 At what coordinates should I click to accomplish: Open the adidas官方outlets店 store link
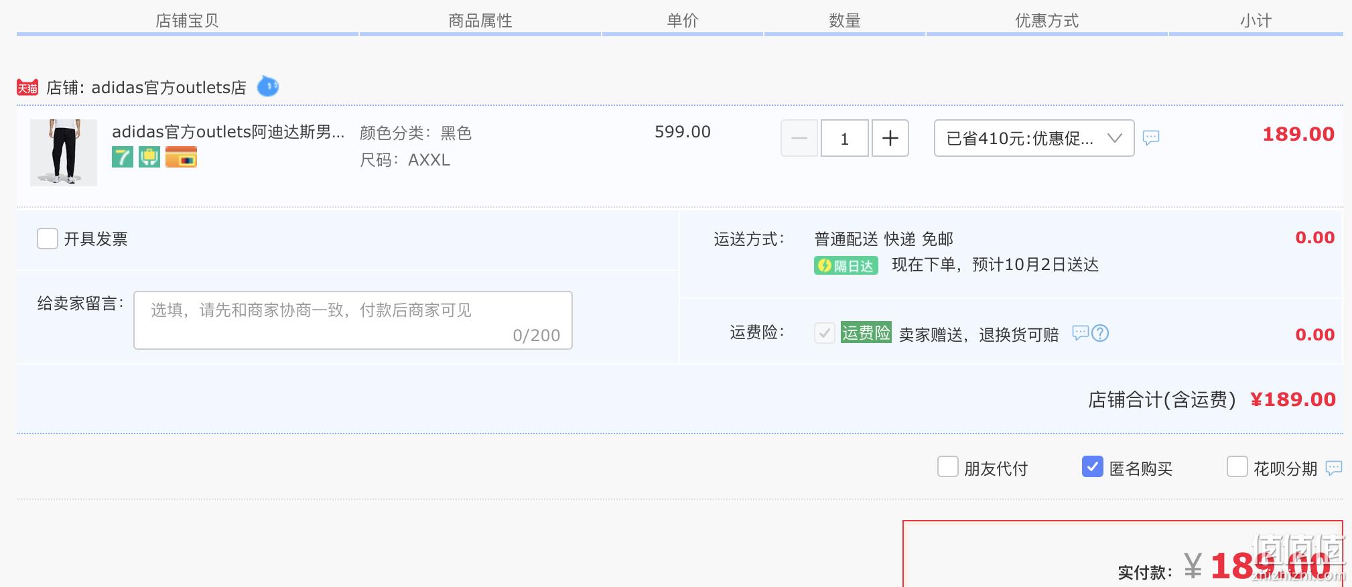tap(169, 88)
